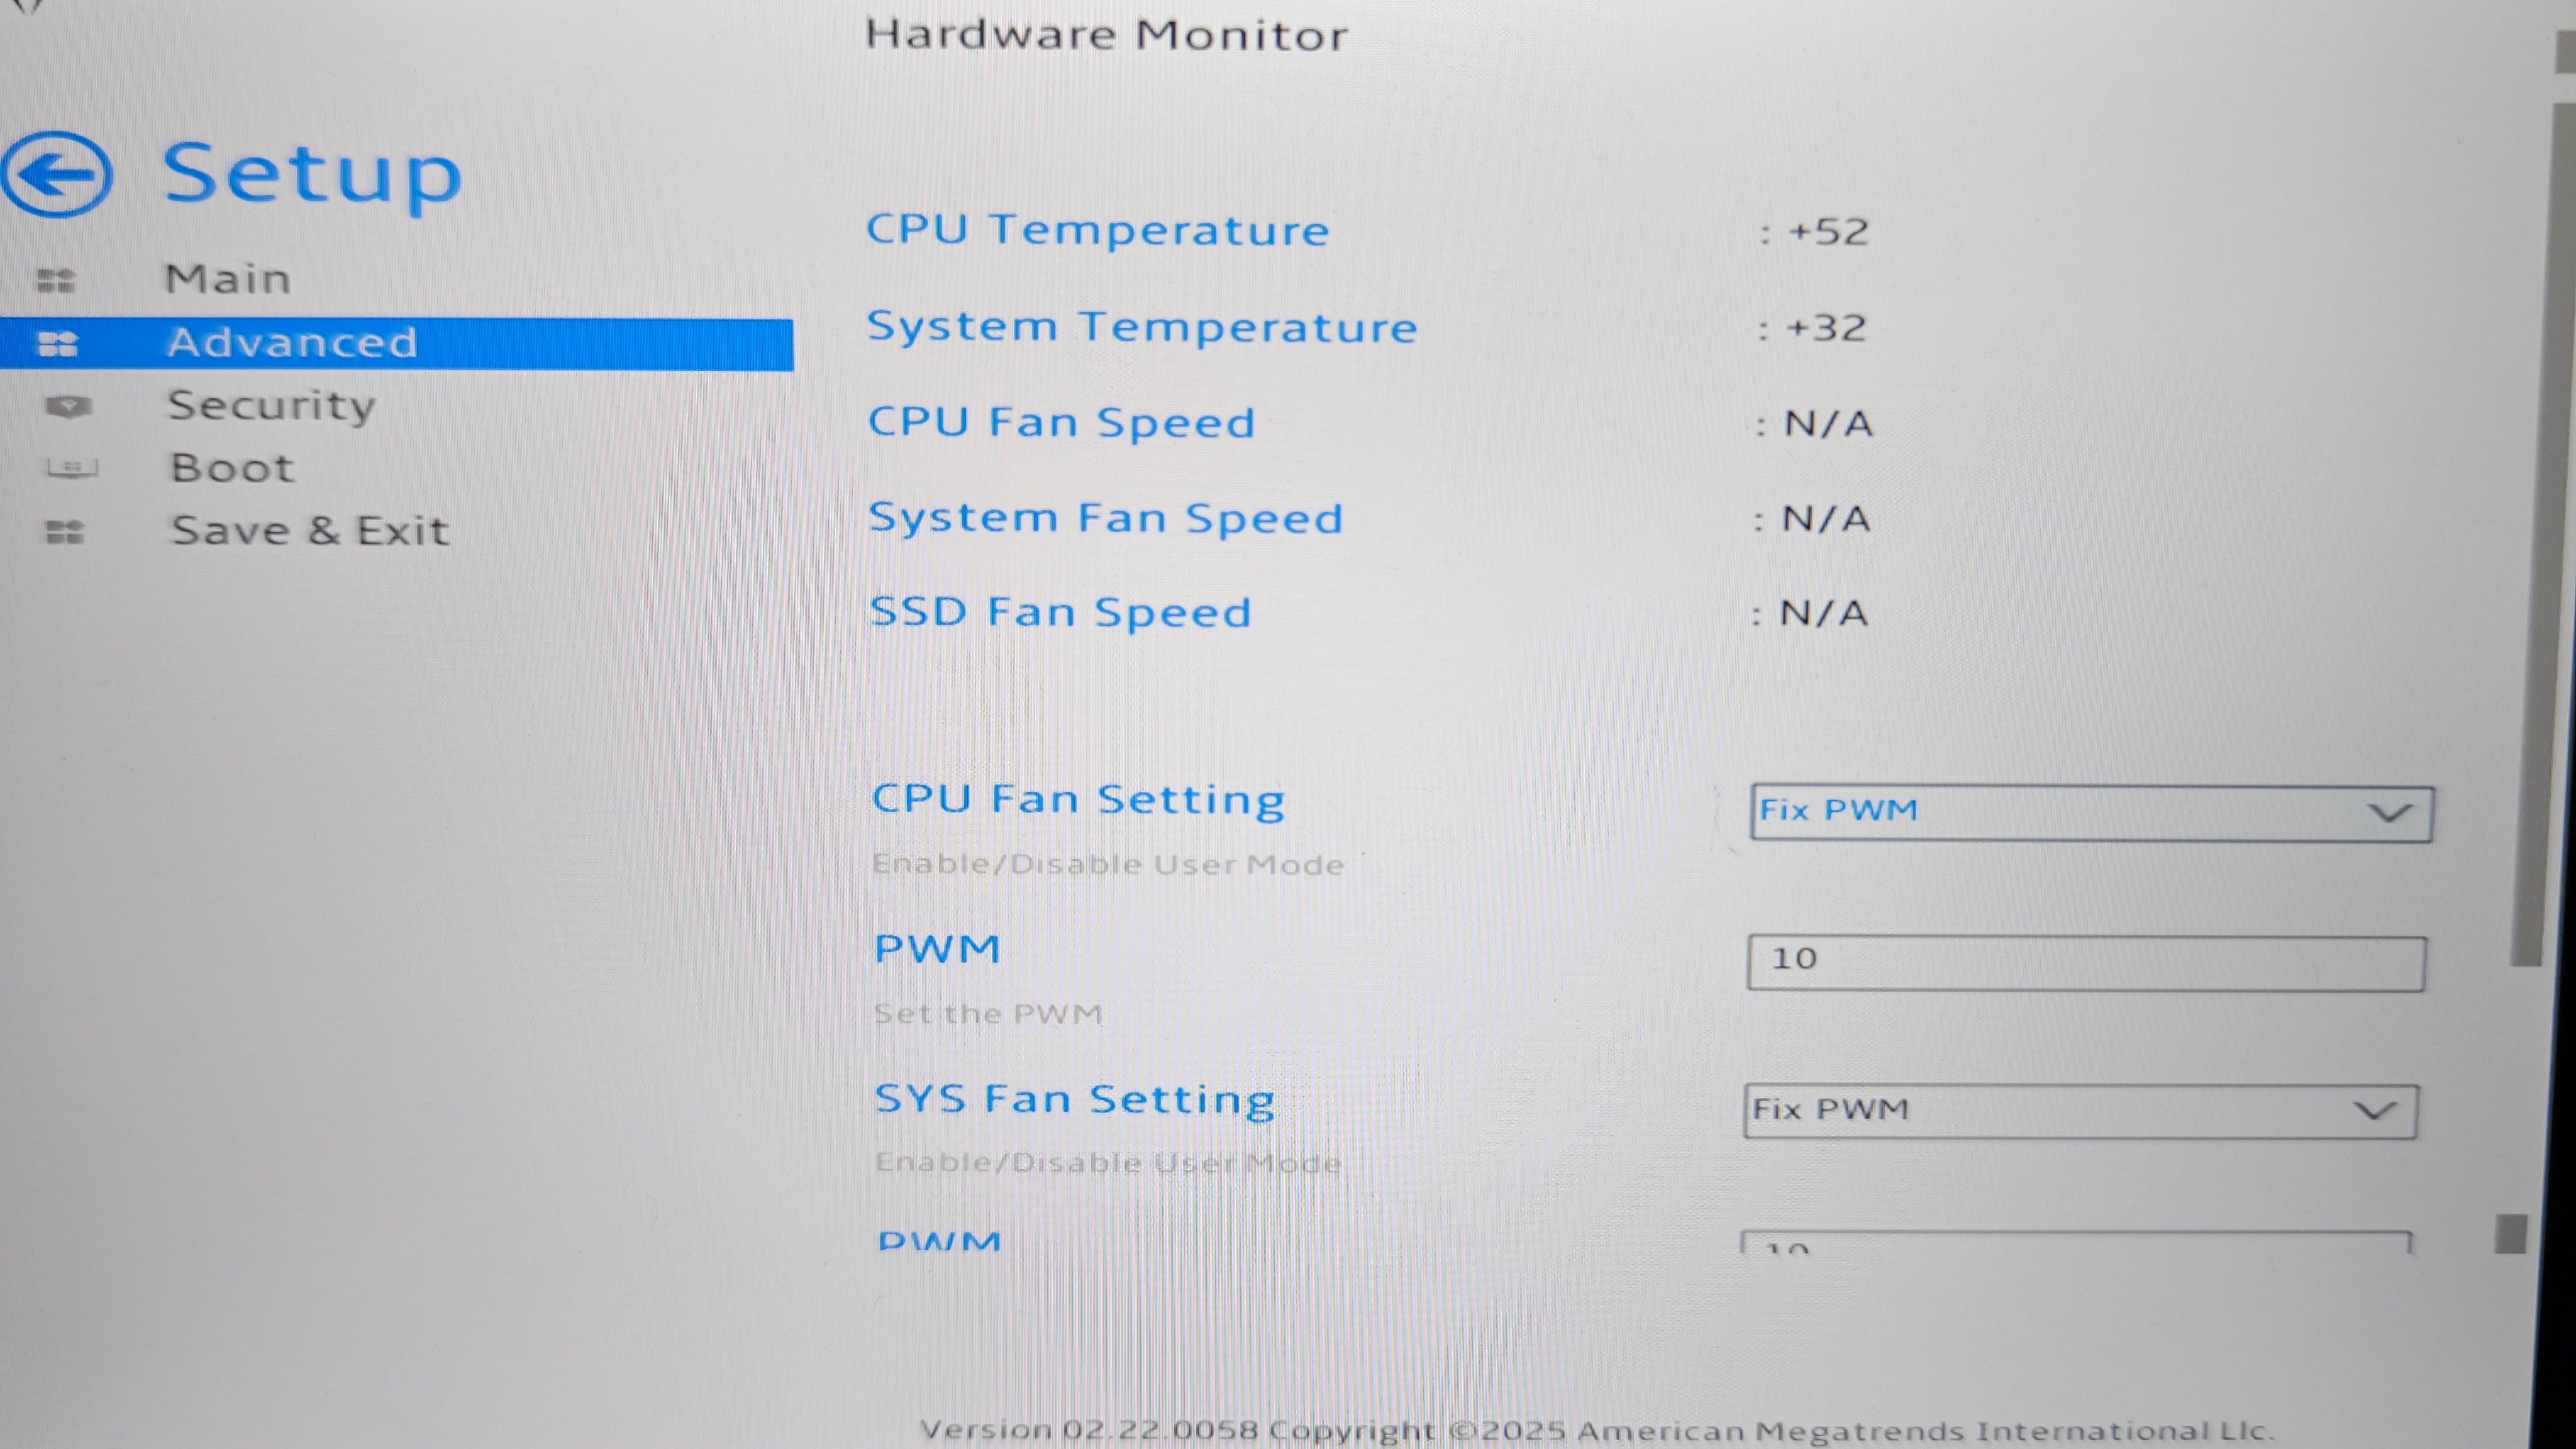Expand the SYS Fan Setting dropdown

[x=2080, y=1111]
